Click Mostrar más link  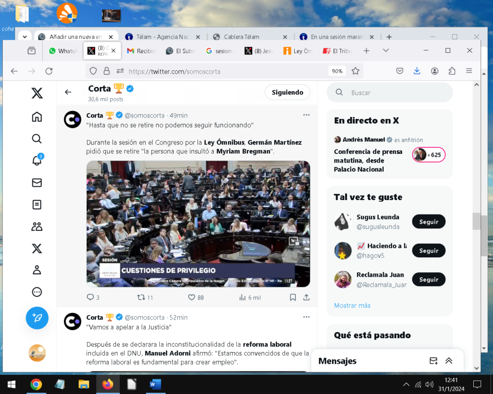pos(352,305)
